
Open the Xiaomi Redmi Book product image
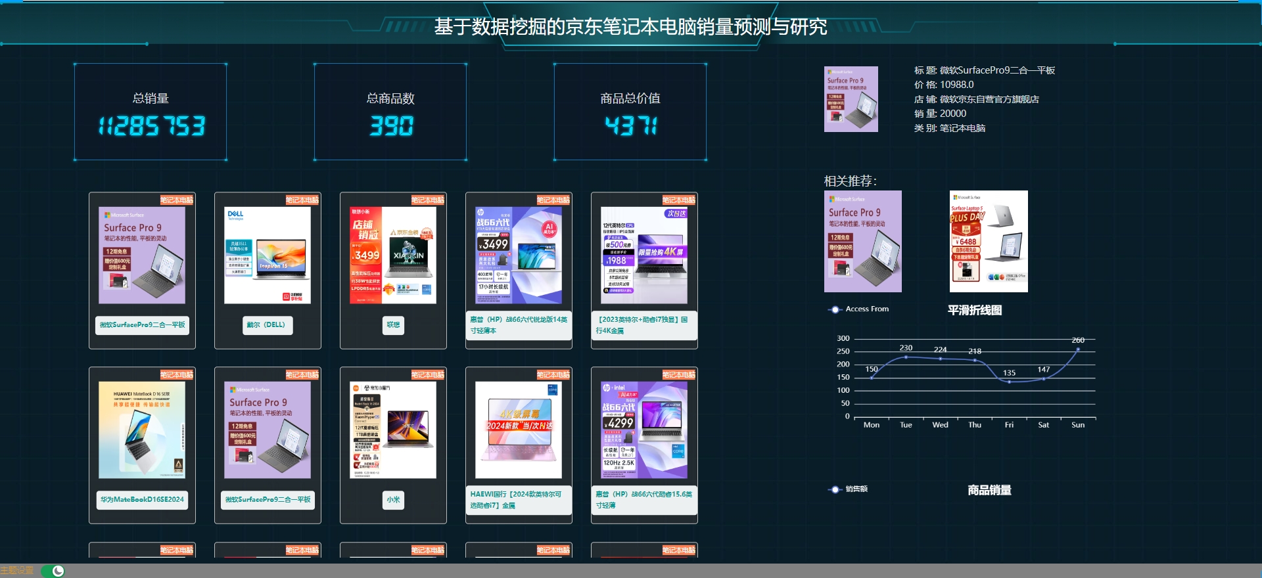(x=393, y=430)
